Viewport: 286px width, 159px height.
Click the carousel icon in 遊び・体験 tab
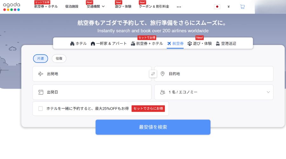pyautogui.click(x=190, y=44)
